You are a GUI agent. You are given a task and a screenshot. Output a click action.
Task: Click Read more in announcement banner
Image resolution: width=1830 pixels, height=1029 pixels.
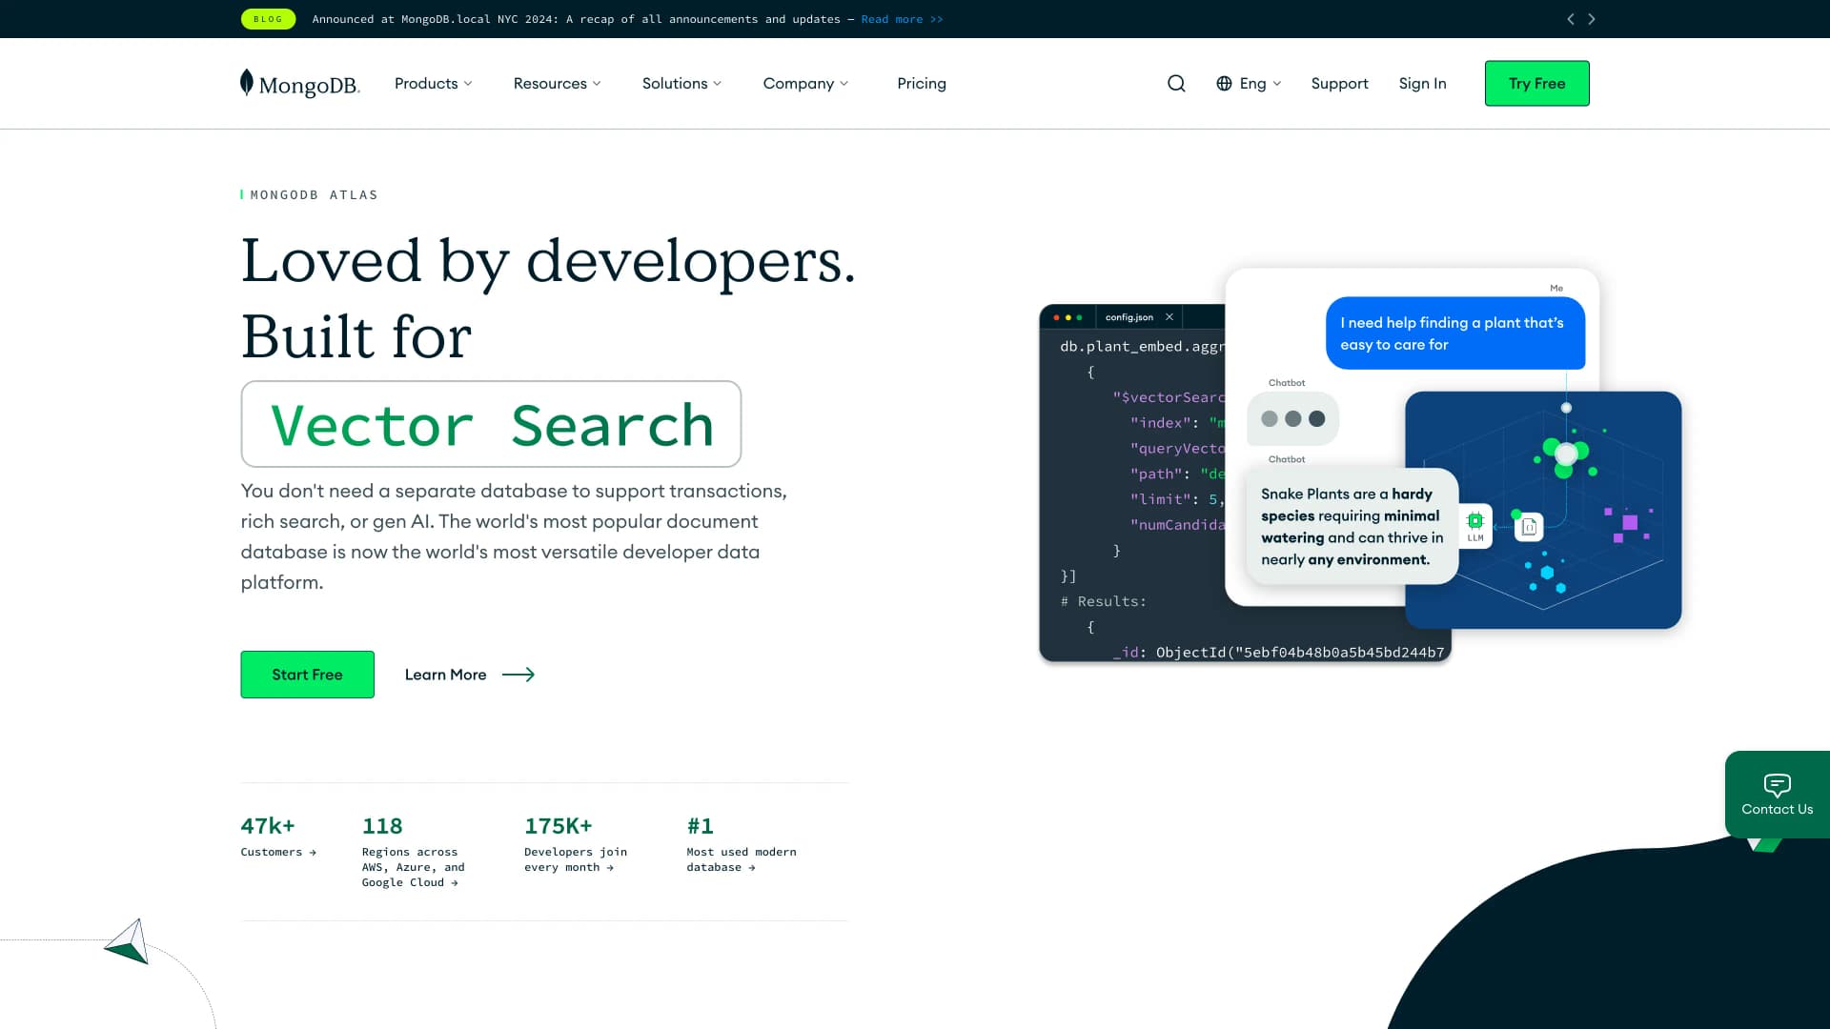coord(902,19)
